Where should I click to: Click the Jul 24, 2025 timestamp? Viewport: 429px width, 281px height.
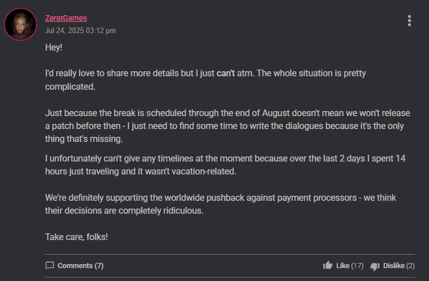tap(80, 30)
